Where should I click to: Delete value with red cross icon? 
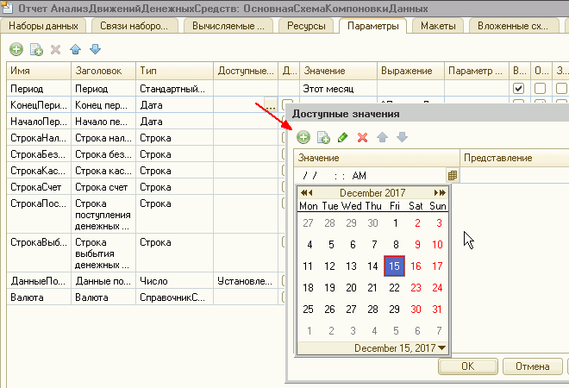point(362,137)
